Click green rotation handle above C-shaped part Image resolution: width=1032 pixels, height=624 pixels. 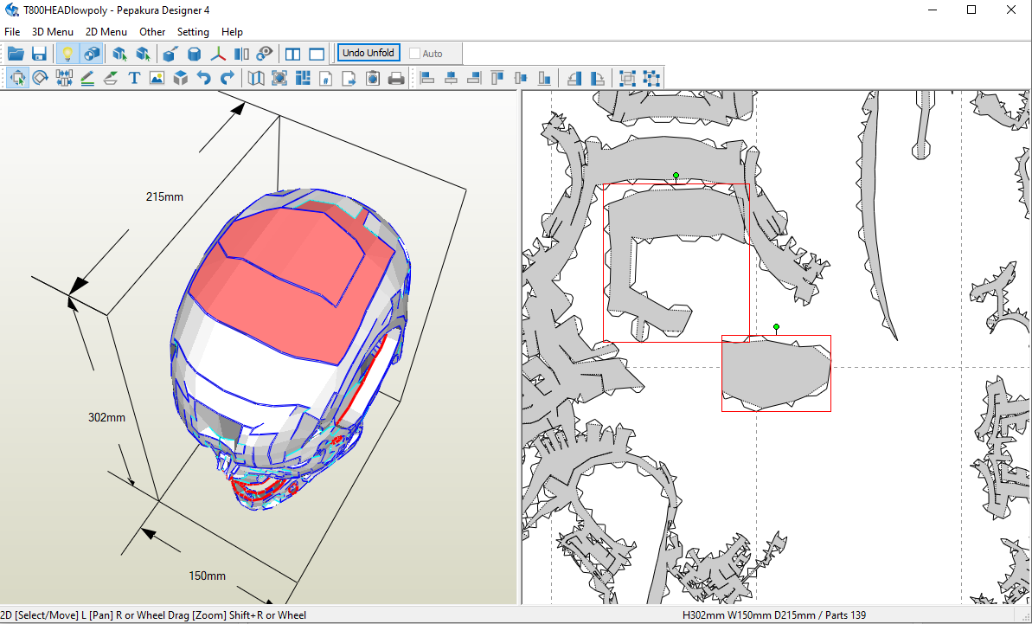(676, 176)
